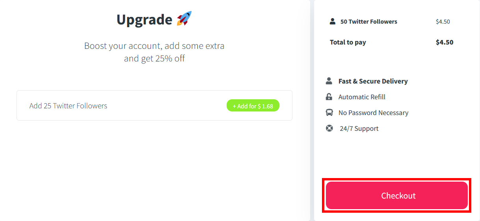Click the 24/7 Support text

[x=359, y=128]
